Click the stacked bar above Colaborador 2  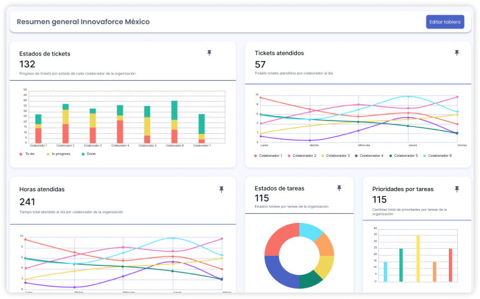65,124
